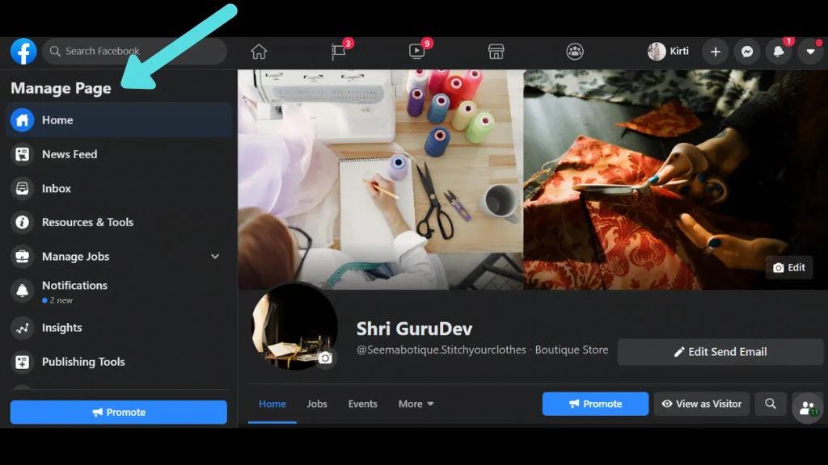Open the Pages flag icon
828x465 pixels.
[x=339, y=52]
